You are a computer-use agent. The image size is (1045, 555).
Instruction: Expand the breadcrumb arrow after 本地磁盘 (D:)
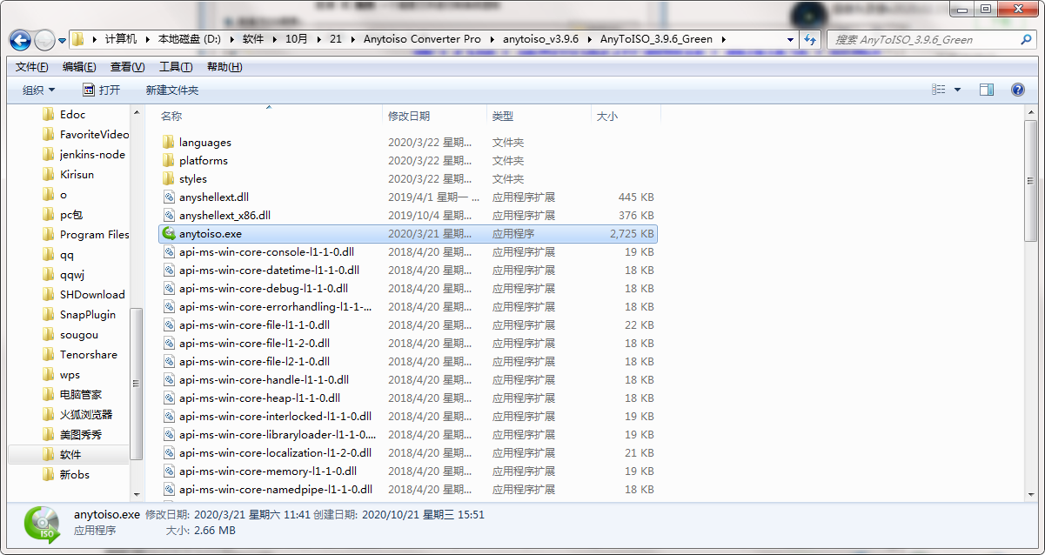pyautogui.click(x=232, y=39)
